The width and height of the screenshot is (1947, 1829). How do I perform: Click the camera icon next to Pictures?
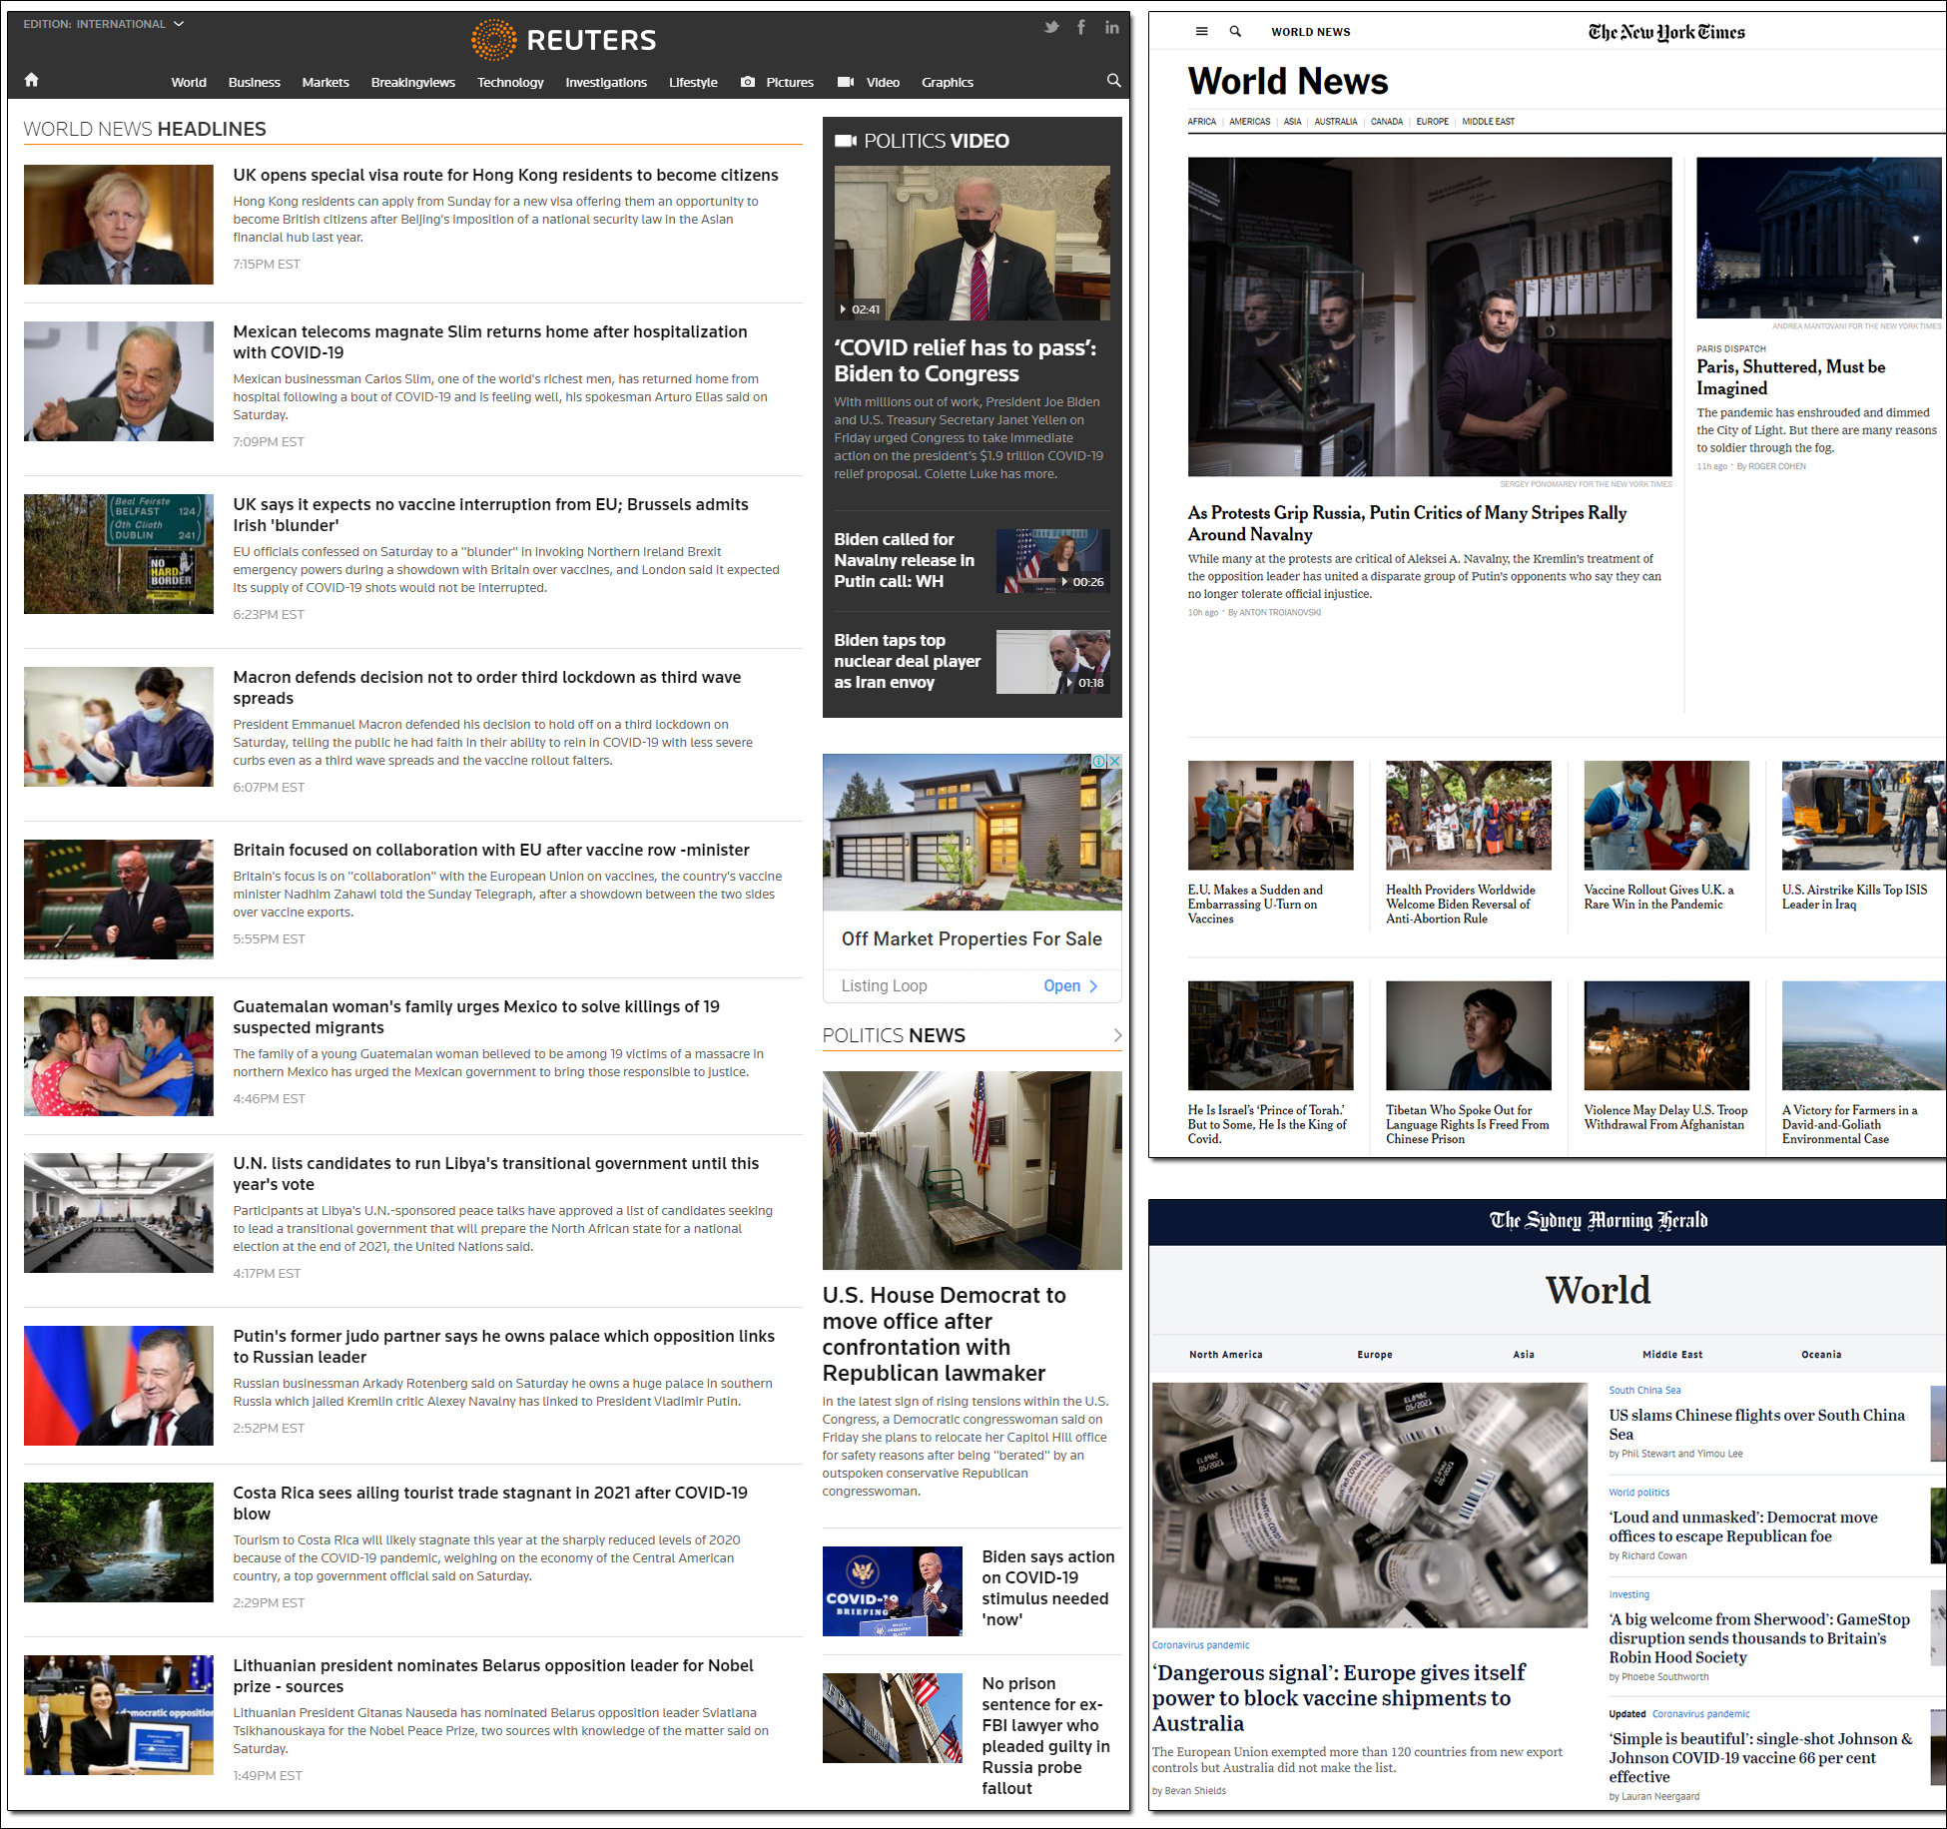[748, 82]
